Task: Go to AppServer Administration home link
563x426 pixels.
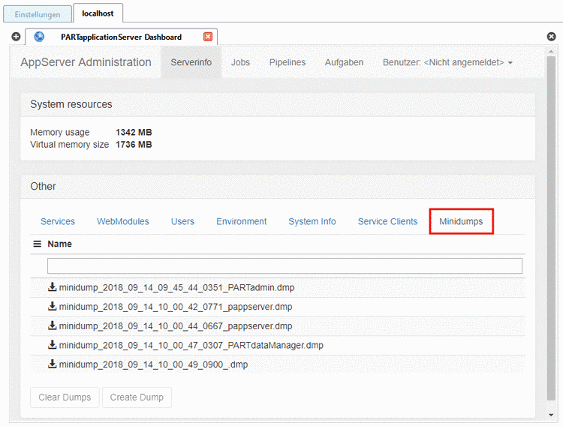Action: click(86, 62)
